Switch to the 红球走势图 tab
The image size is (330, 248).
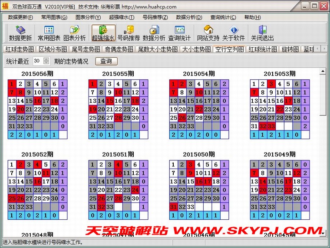[x=19, y=49]
